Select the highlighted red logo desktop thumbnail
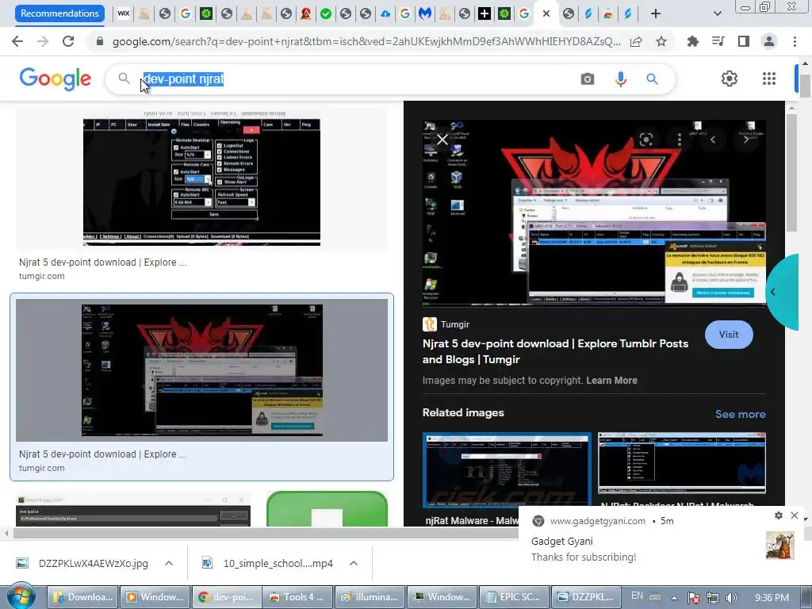The height and width of the screenshot is (609, 812). click(201, 370)
